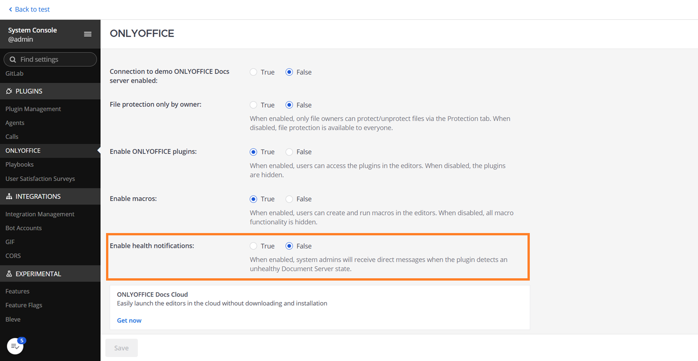Click the Integrations section icon
This screenshot has height=361, width=698.
click(9, 196)
